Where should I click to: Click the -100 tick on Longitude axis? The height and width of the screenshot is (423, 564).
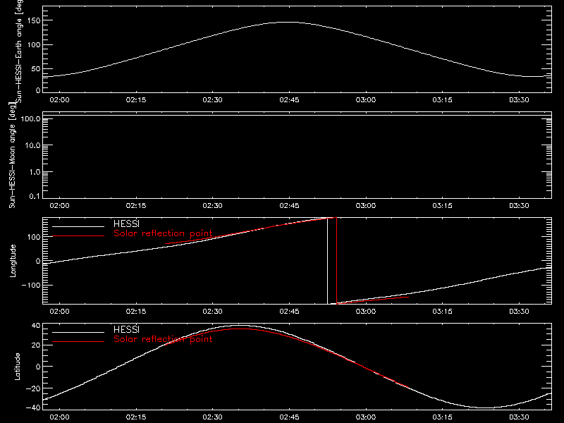[31, 285]
